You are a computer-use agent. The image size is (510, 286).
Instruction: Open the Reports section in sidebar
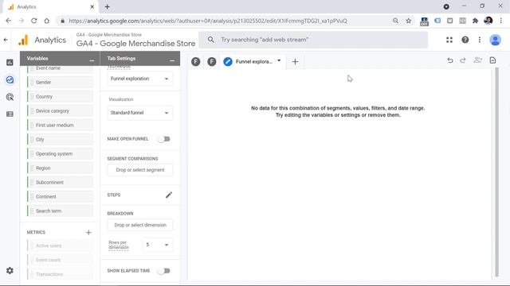(x=10, y=62)
